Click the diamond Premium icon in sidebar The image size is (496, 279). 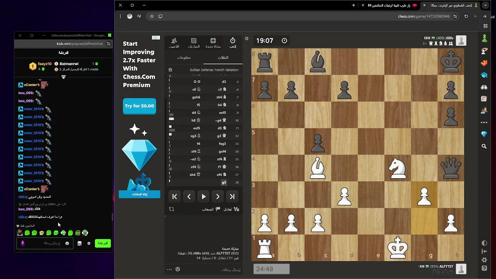tap(484, 134)
